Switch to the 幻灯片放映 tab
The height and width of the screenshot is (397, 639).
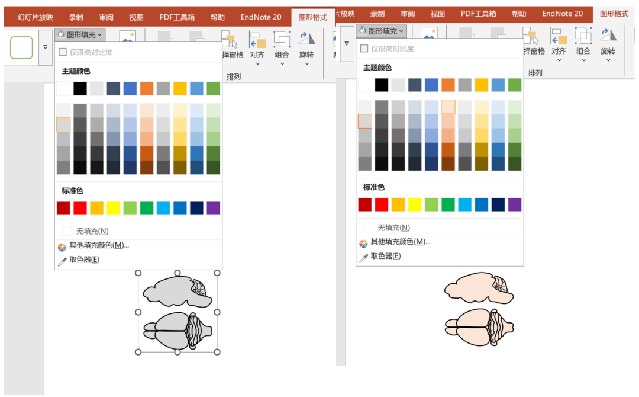(34, 17)
